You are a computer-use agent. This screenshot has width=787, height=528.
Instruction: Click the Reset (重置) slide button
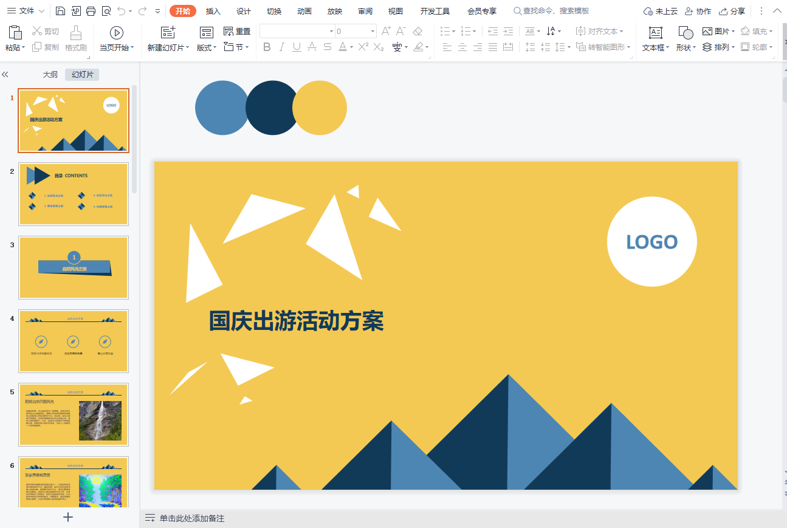click(236, 32)
